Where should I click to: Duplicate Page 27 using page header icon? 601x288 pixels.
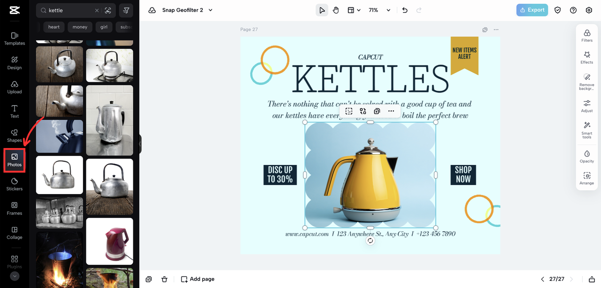click(x=485, y=30)
